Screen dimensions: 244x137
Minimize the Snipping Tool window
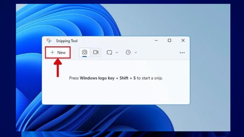[x=156, y=41]
